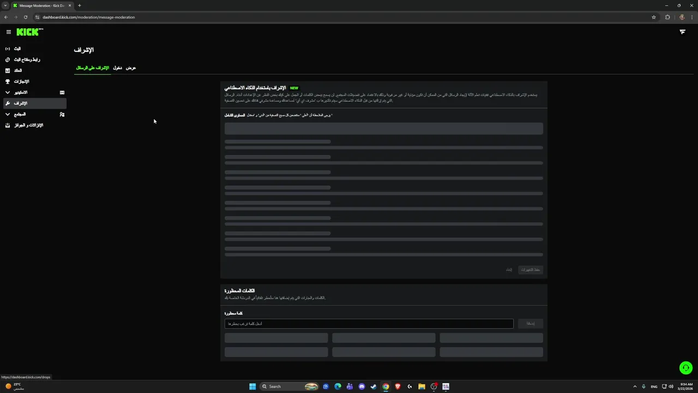Switch to the عرض tab
This screenshot has height=393, width=698.
point(131,68)
